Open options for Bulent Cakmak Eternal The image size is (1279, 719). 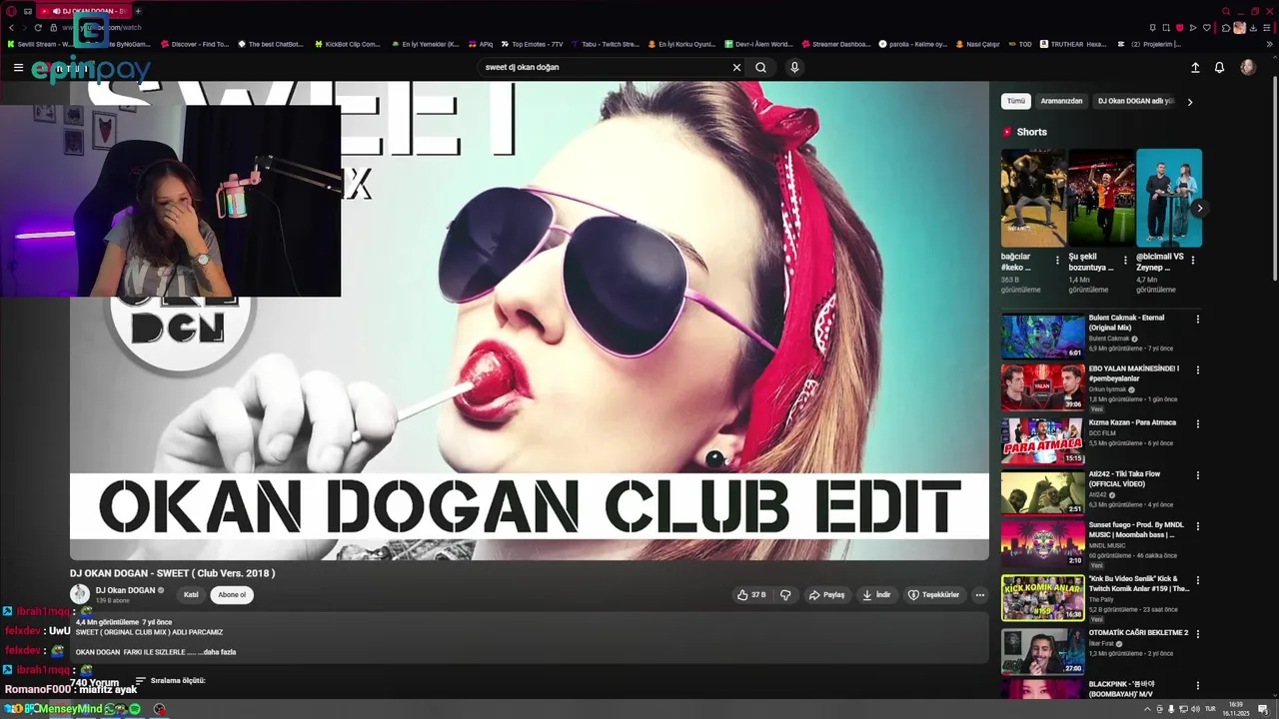point(1198,320)
